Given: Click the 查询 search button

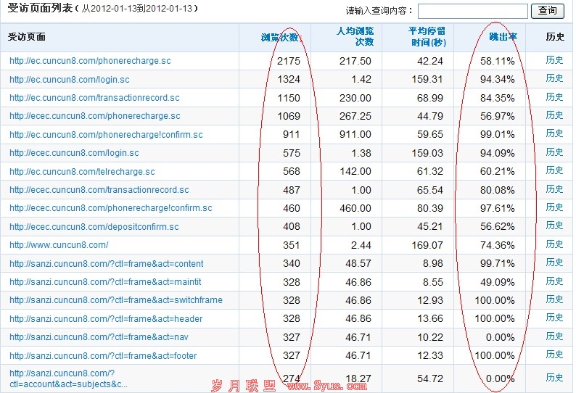Looking at the screenshot, I should pyautogui.click(x=548, y=11).
